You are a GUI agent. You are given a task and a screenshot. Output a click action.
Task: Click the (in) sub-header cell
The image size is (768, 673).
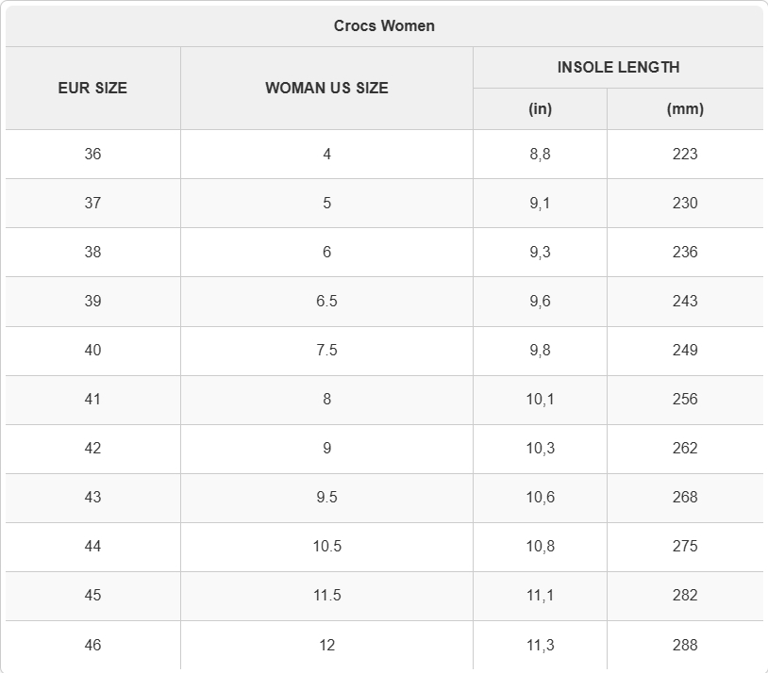click(540, 109)
